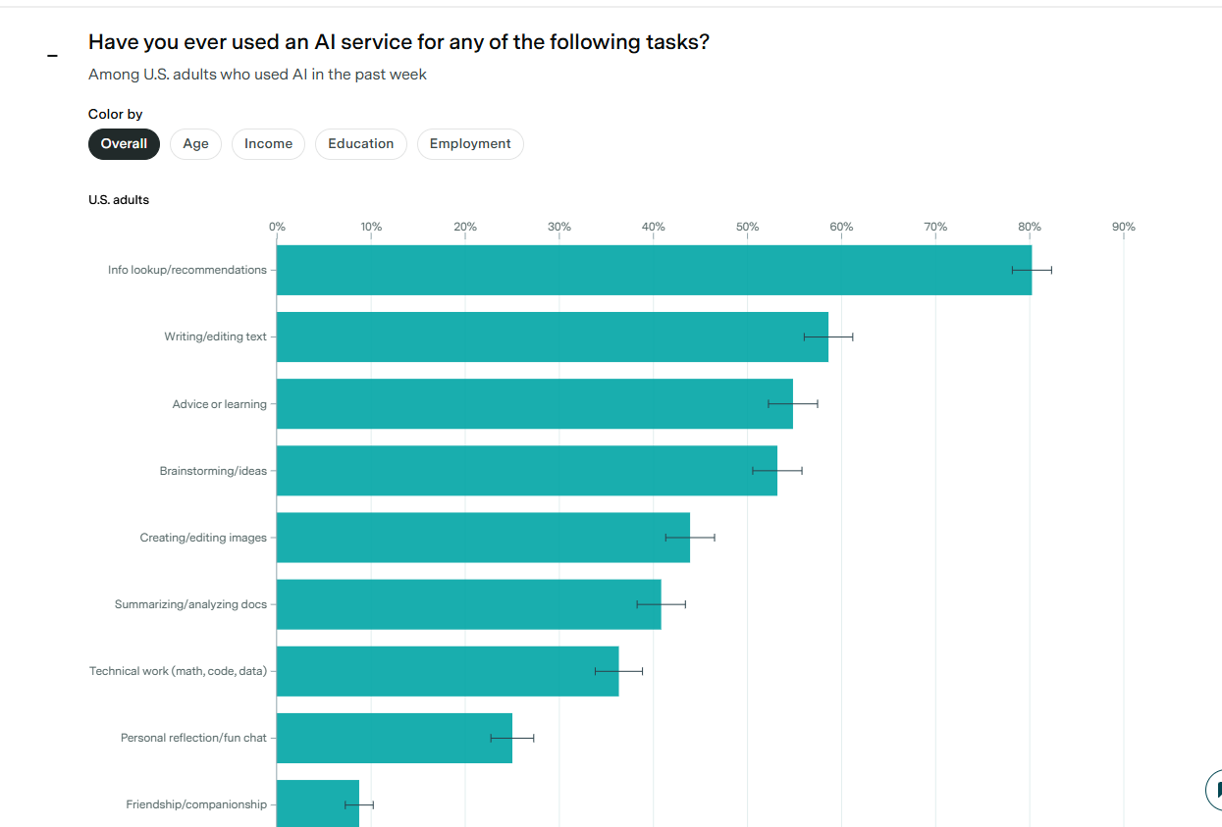This screenshot has height=827, width=1222.
Task: Select the Friendship/companionship bar
Action: (316, 804)
